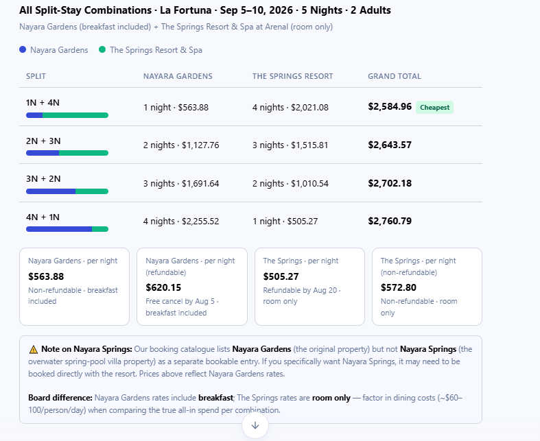Click the '1 night · $563.88' cell
This screenshot has width=540, height=441.
coord(176,108)
